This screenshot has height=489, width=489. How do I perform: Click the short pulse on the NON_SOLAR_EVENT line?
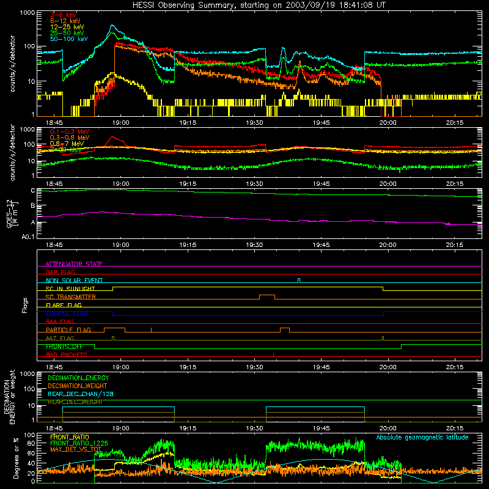[x=299, y=281]
